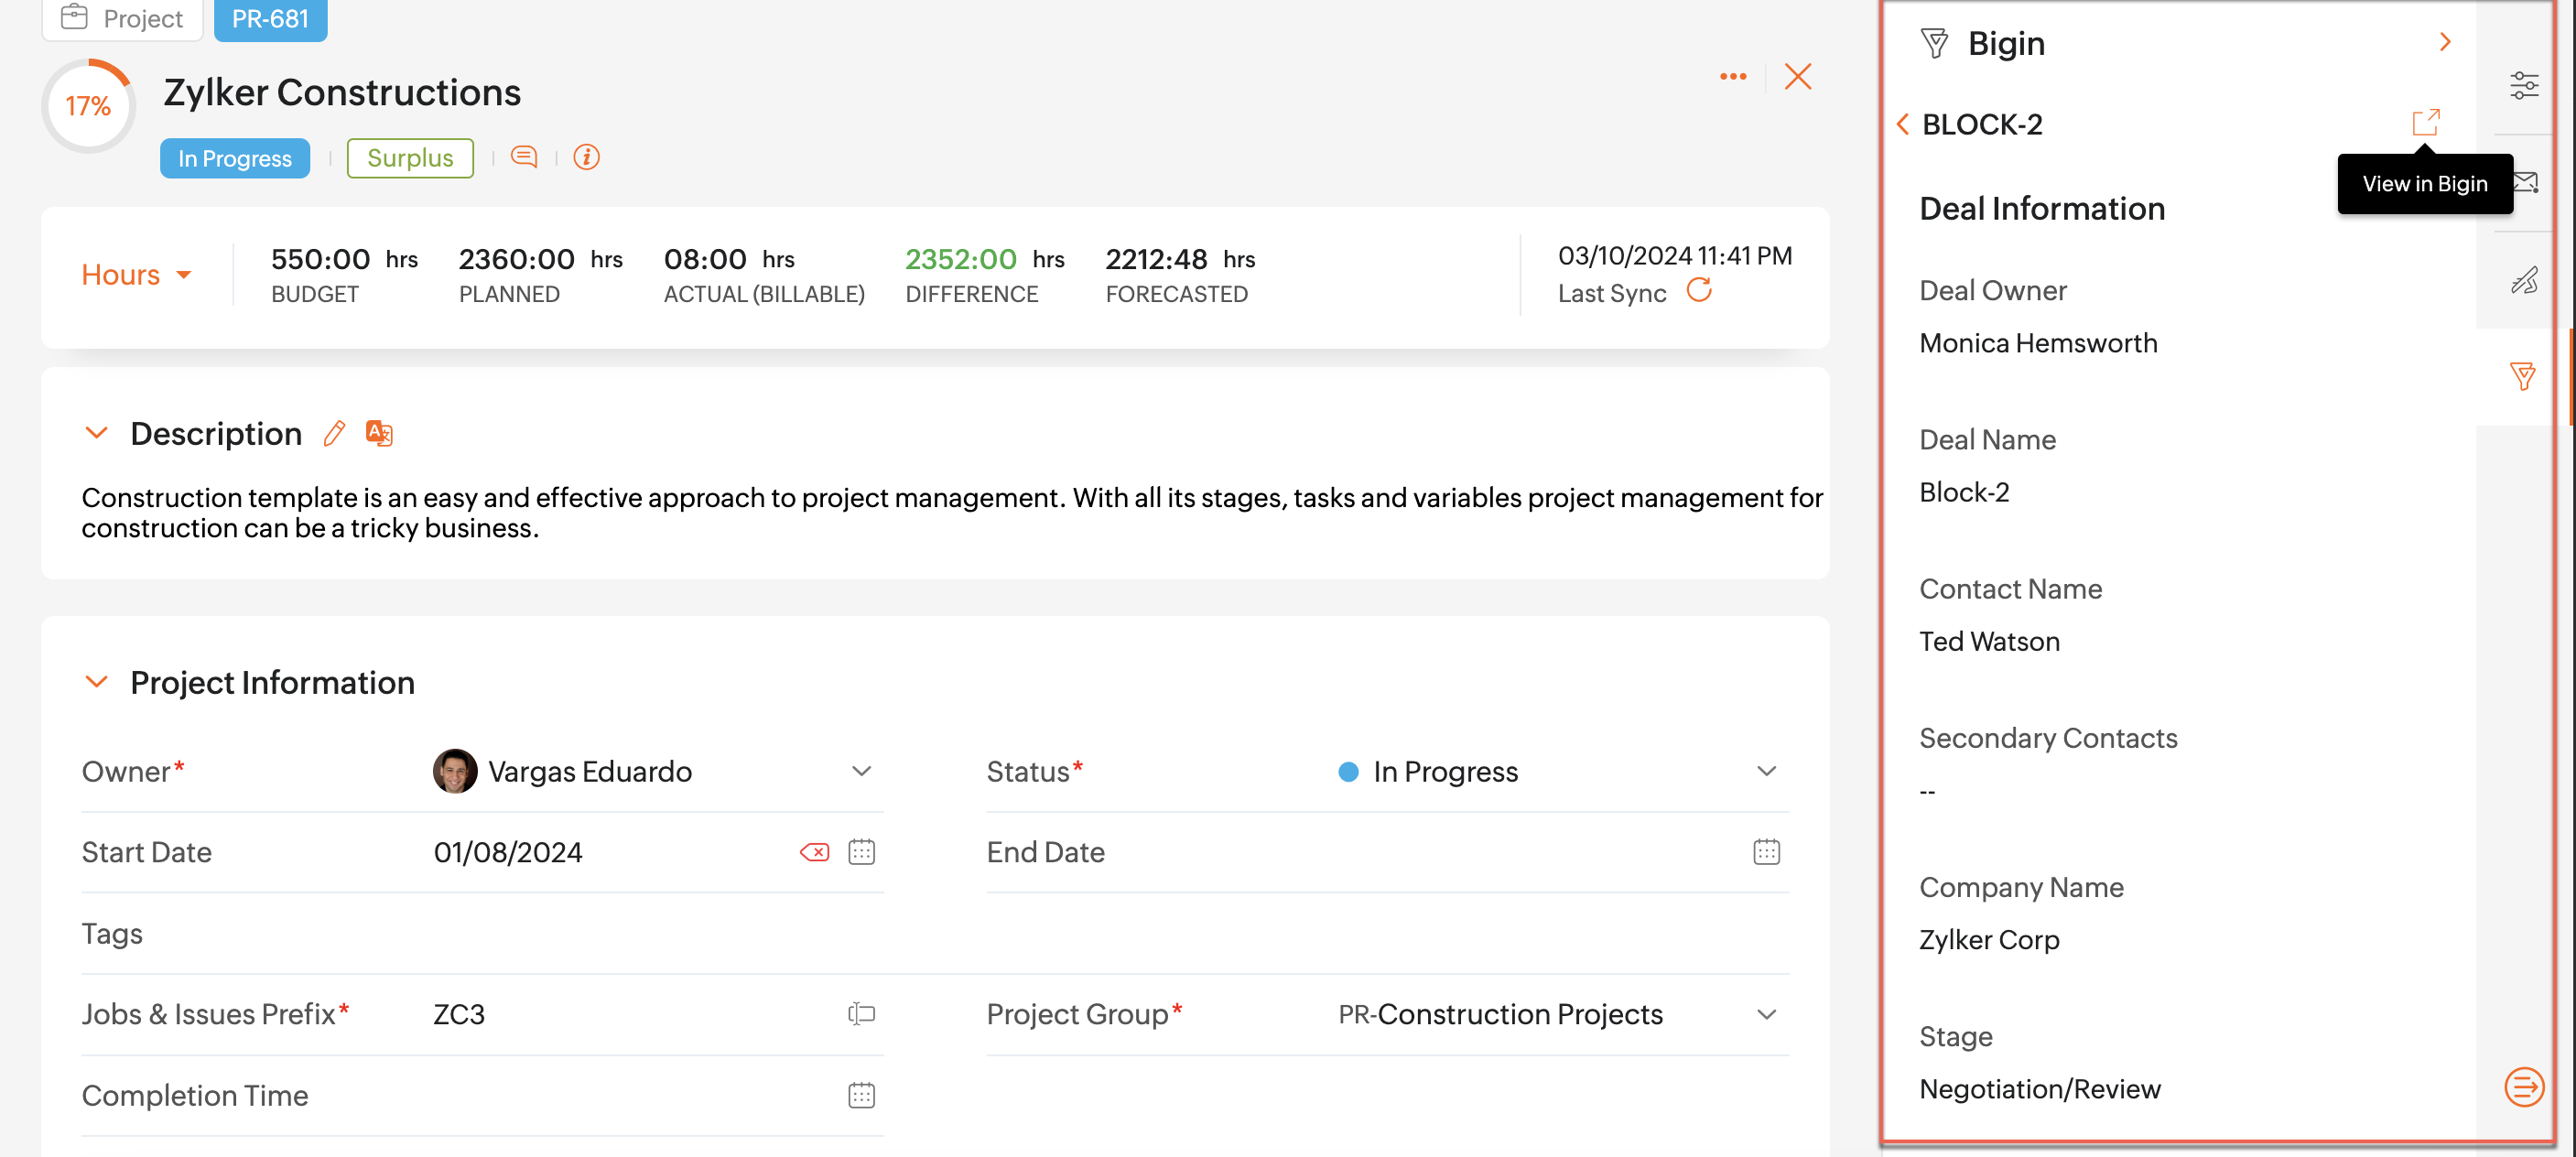Click the View in Bigin external link icon
2576x1157 pixels.
(x=2425, y=123)
